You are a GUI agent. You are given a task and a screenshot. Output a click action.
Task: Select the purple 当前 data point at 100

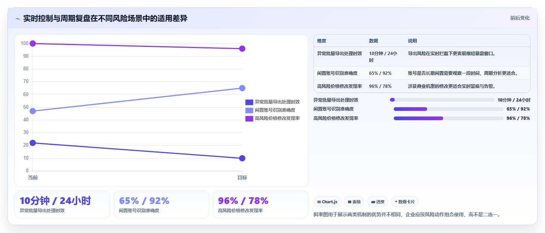[33, 44]
